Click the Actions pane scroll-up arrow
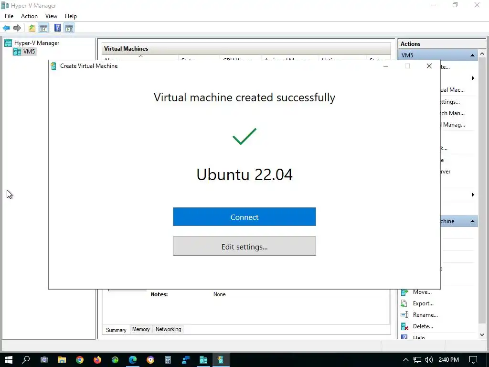Screen dimensions: 489x367 (x=482, y=54)
